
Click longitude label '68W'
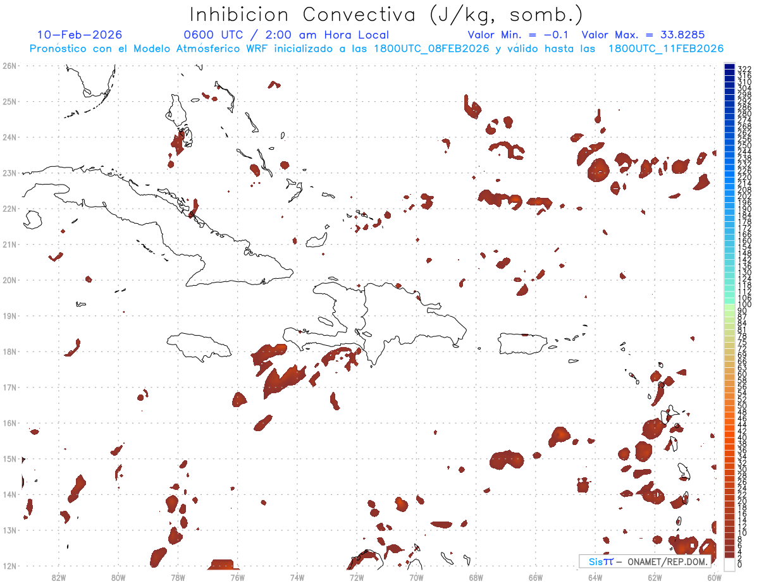(476, 577)
